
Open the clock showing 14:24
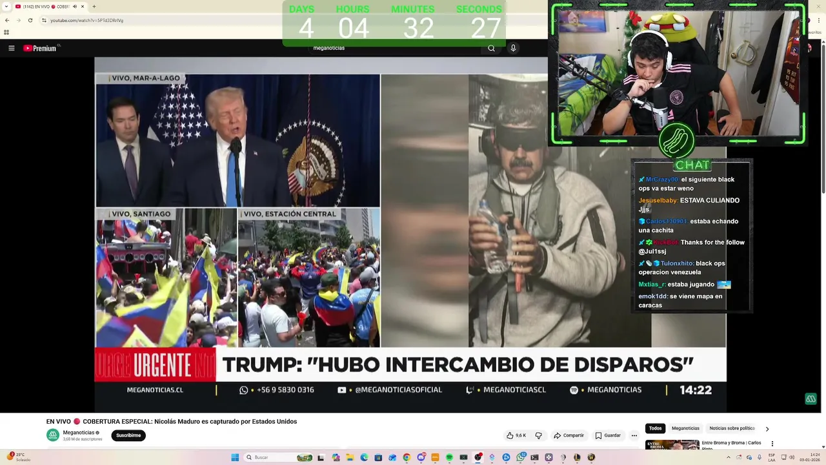pos(809,457)
